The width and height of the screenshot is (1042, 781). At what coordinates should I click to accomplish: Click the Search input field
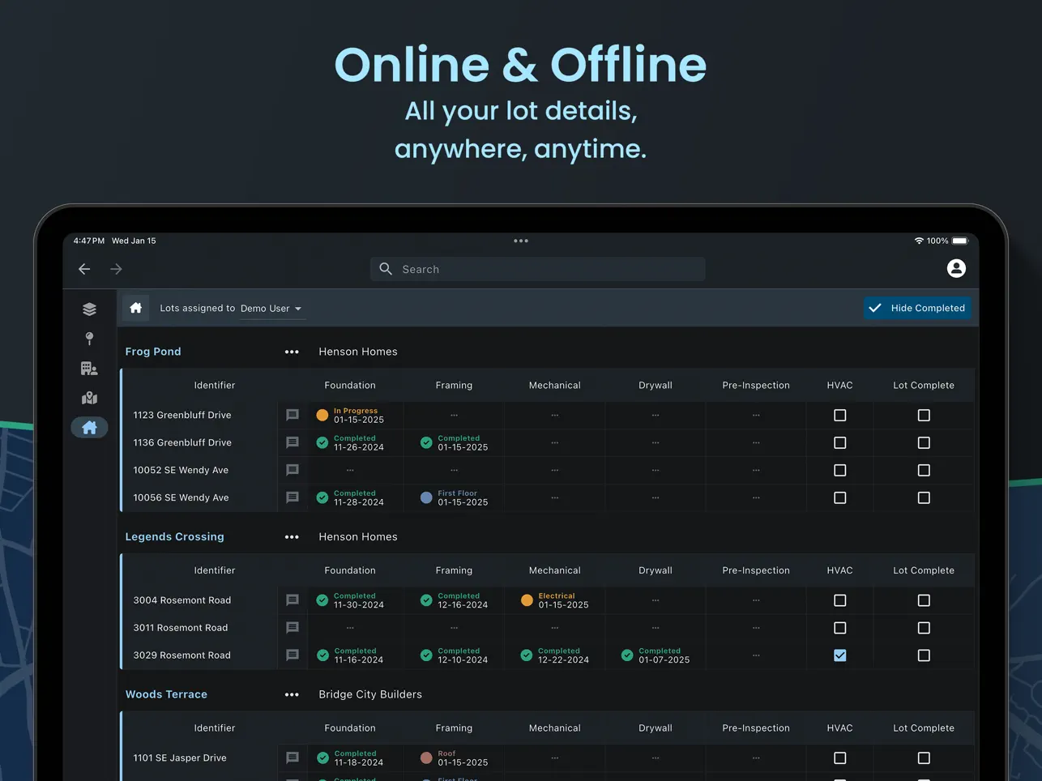538,269
